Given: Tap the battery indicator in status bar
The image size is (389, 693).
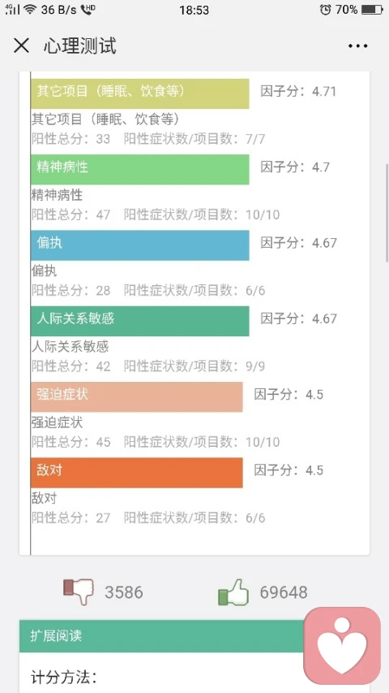Looking at the screenshot, I should 372,10.
